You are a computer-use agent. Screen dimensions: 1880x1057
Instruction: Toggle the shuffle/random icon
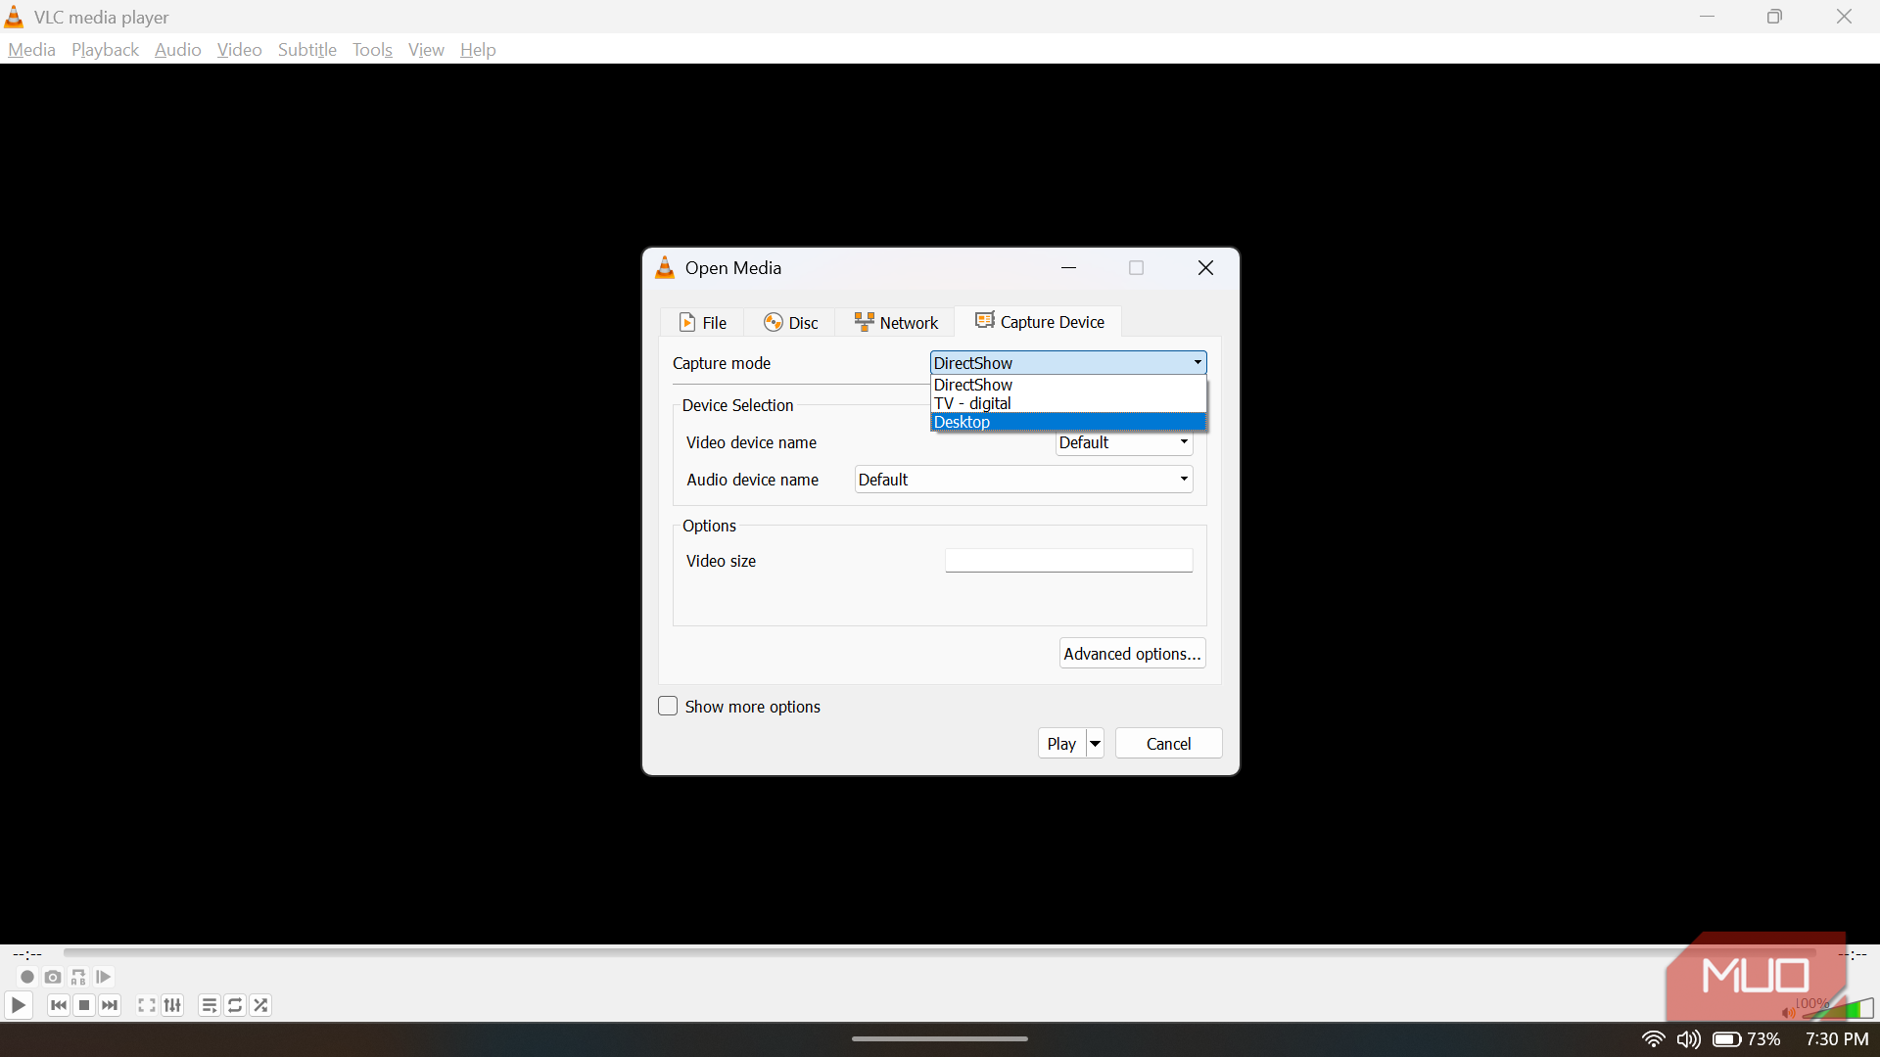260,1005
